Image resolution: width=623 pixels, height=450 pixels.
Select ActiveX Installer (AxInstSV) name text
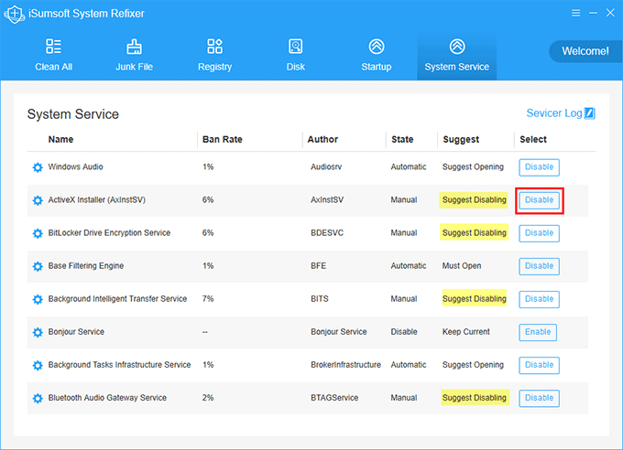(97, 200)
